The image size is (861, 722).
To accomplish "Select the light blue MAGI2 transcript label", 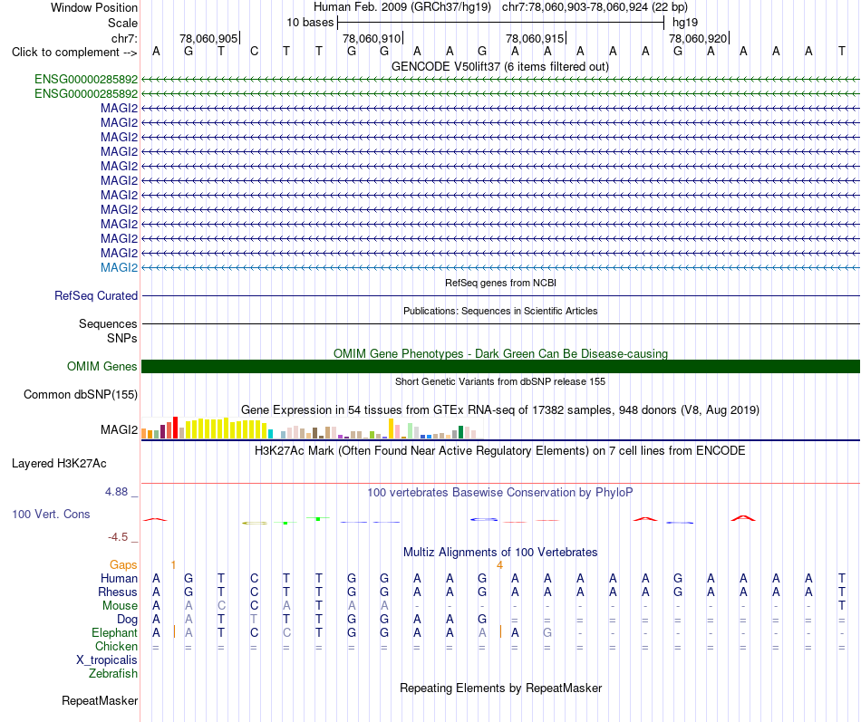I will point(119,267).
